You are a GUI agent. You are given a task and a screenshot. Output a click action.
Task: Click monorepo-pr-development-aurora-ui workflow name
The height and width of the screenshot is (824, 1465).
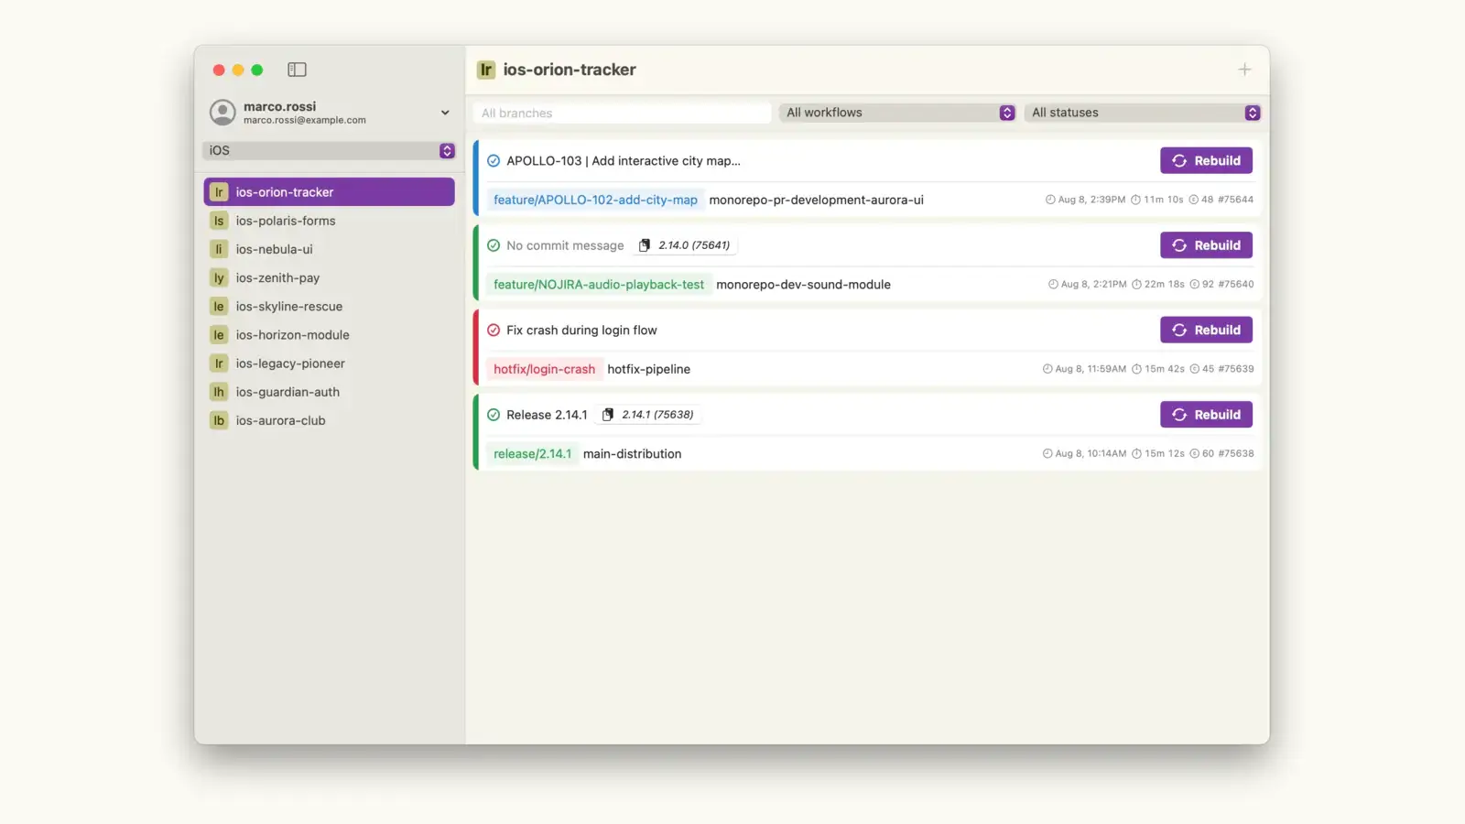(816, 200)
